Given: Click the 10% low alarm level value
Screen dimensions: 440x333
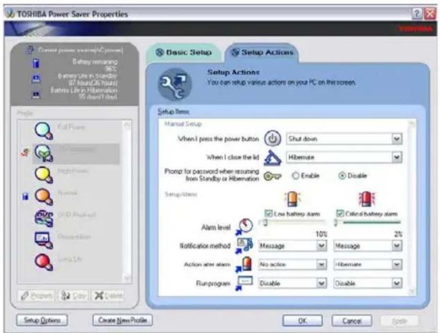Looking at the screenshot, I should coord(321,234).
